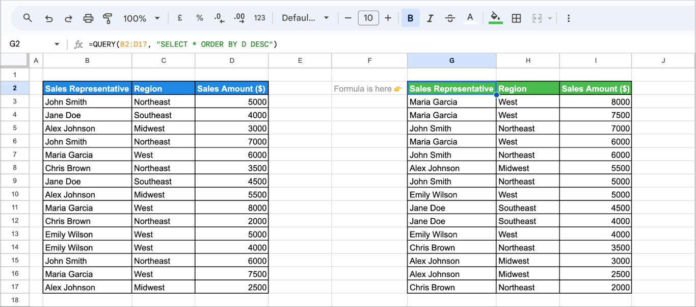
Task: Format as currency with £ icon
Action: click(x=180, y=18)
